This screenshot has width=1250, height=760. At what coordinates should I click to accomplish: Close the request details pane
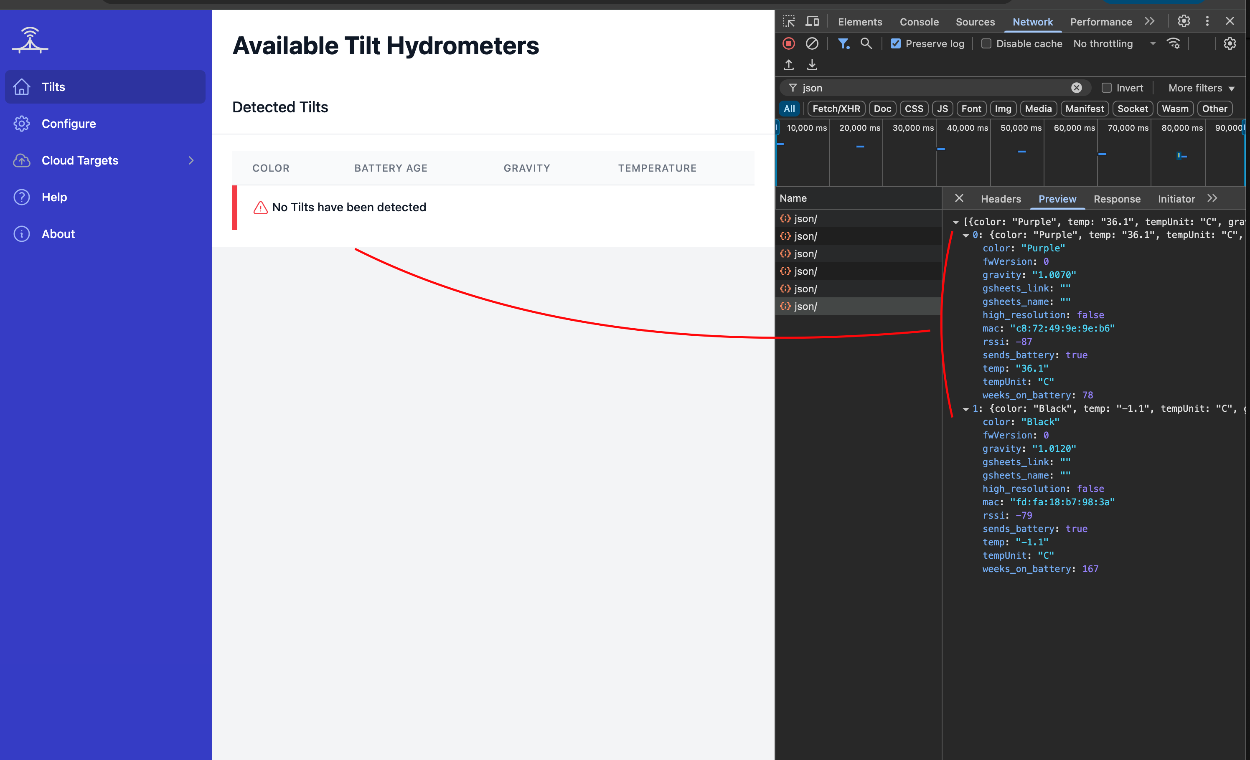959,198
